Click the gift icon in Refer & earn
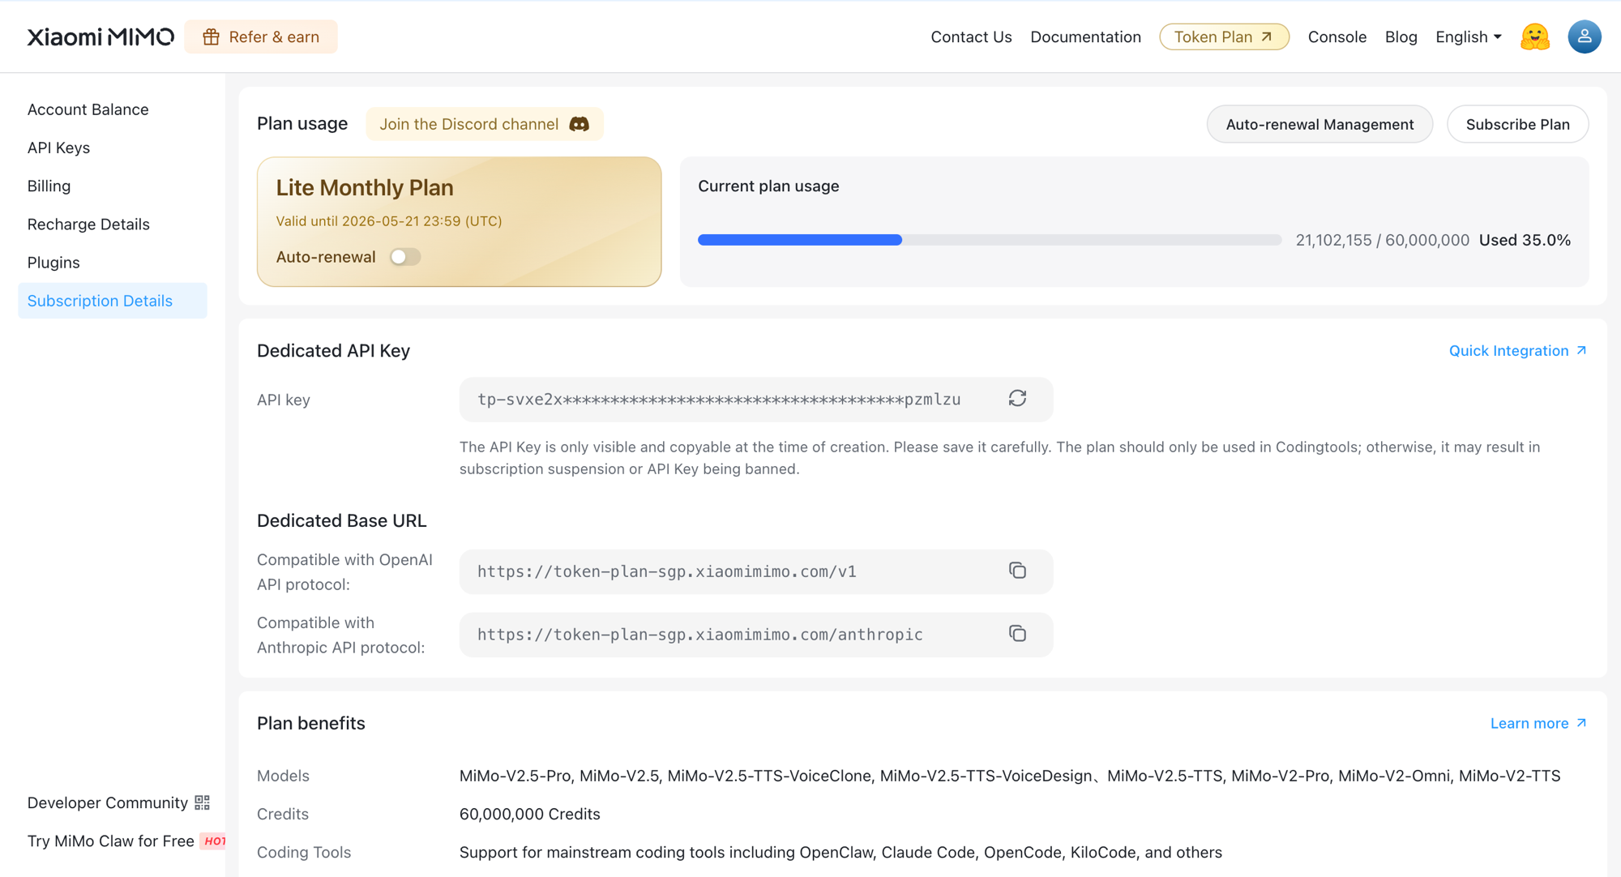 coord(211,36)
